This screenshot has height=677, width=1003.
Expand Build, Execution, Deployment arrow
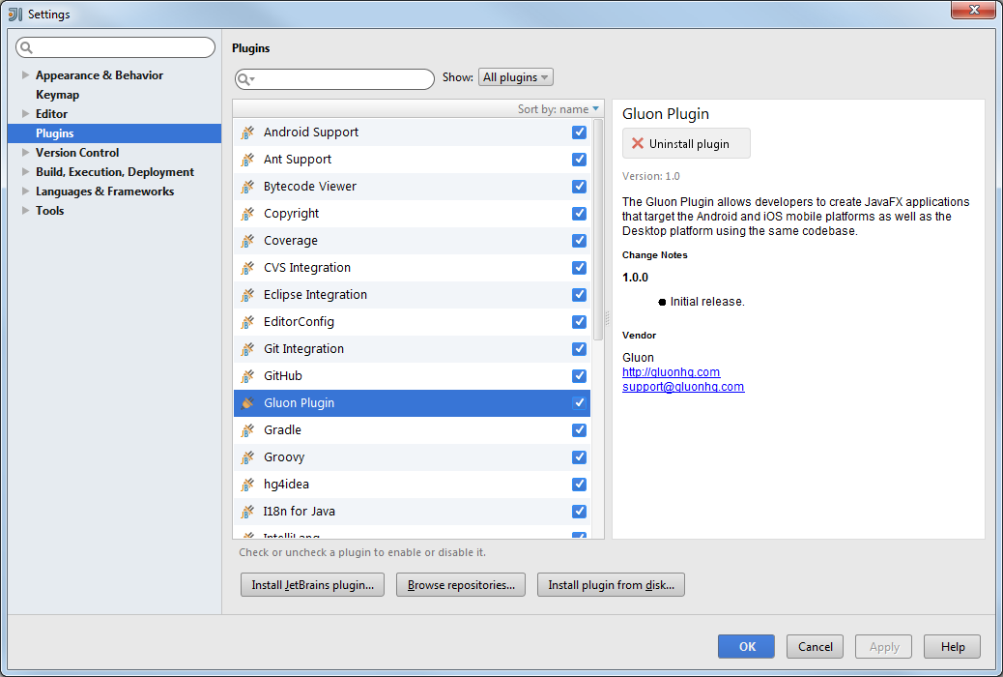pyautogui.click(x=25, y=171)
